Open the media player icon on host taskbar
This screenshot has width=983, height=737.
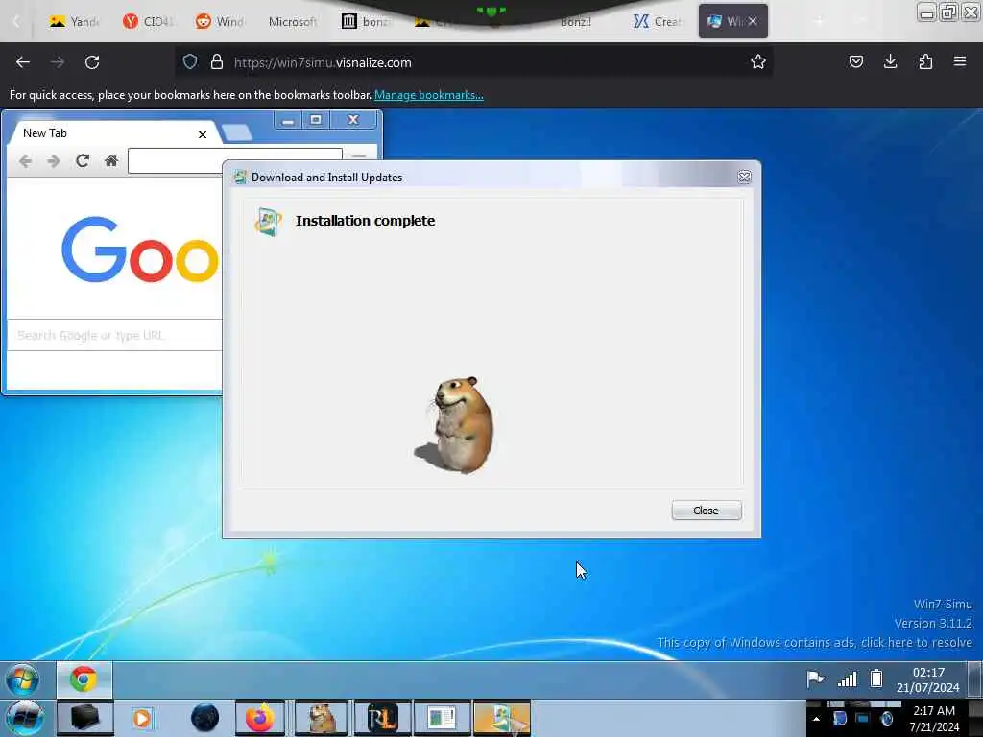point(142,718)
